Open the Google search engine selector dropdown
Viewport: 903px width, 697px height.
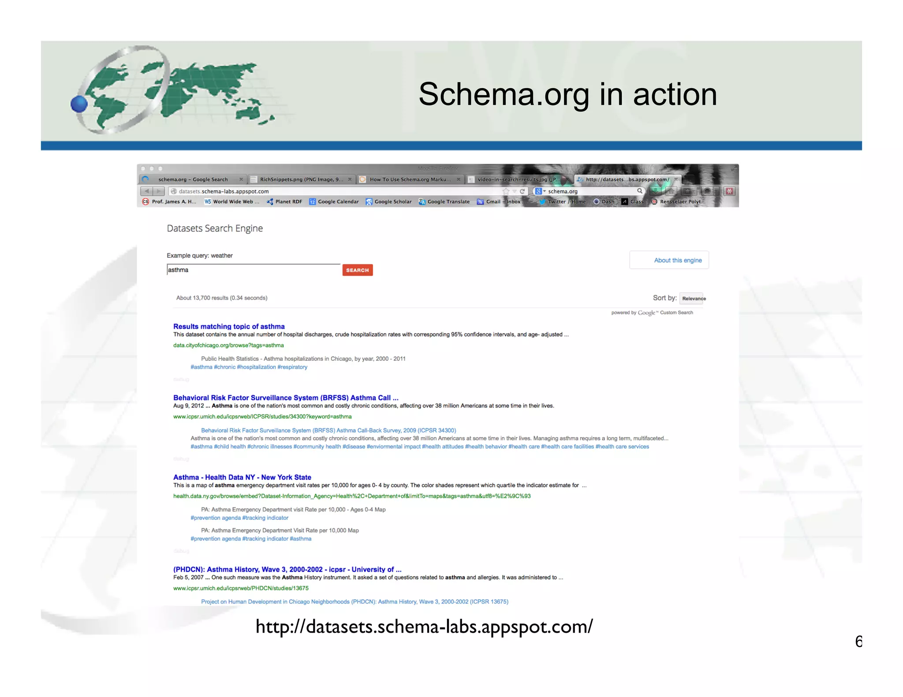[540, 191]
